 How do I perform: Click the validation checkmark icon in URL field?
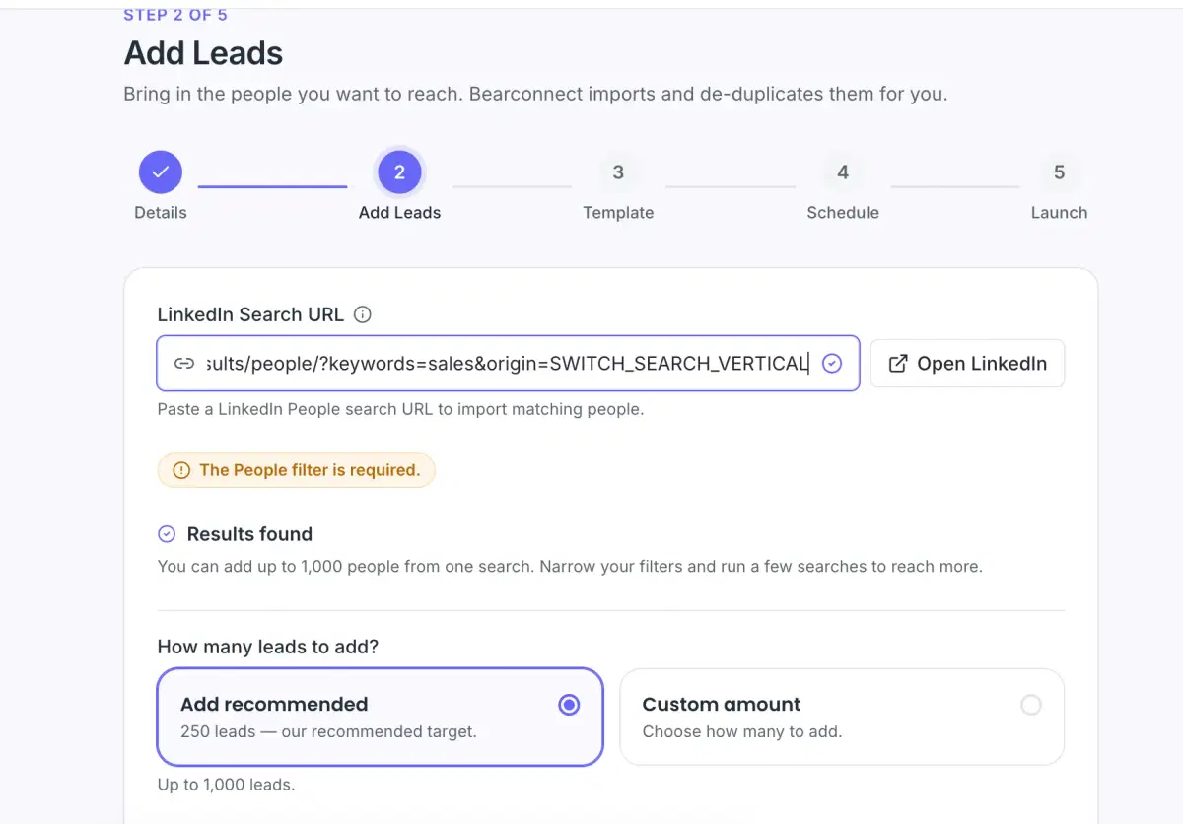pyautogui.click(x=832, y=364)
